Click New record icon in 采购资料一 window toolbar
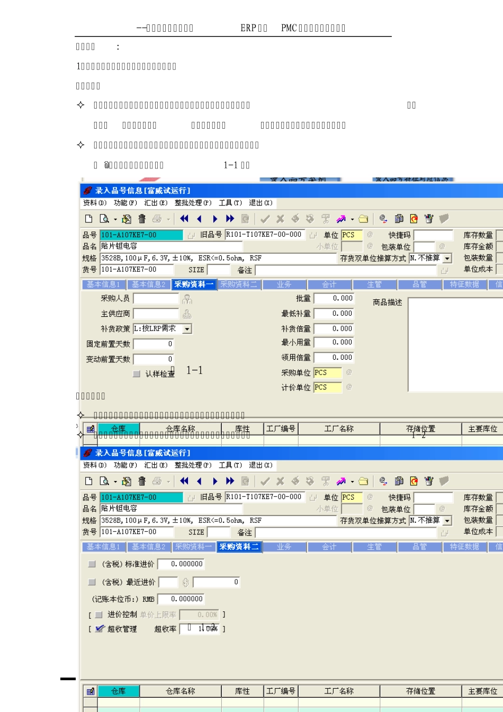The width and height of the screenshot is (503, 712). click(89, 219)
